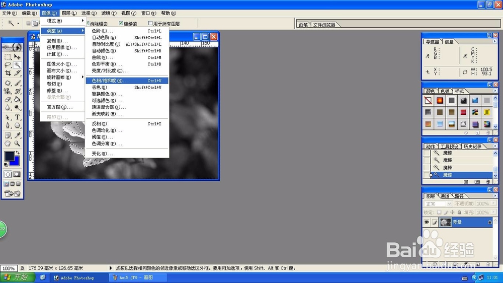Image resolution: width=503 pixels, height=283 pixels.
Task: Hide the 背景 layer eye icon
Action: pos(427,222)
